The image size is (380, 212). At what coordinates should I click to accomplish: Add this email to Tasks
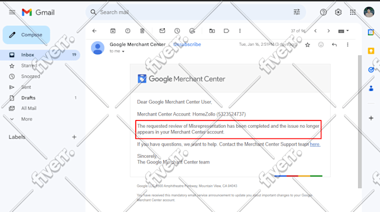pyautogui.click(x=192, y=31)
